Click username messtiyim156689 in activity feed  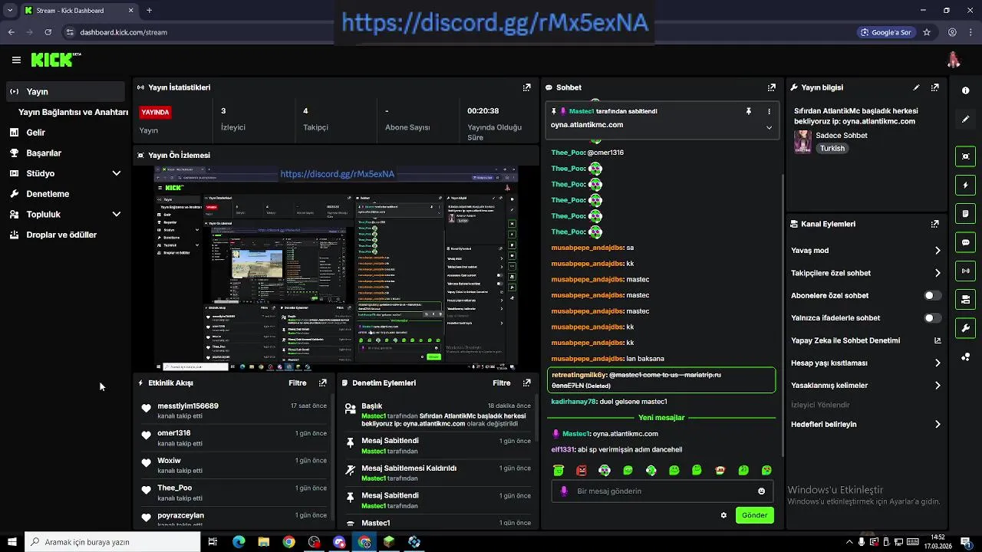pos(188,406)
